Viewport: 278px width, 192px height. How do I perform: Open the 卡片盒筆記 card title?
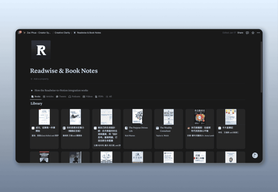pyautogui.click(x=228, y=128)
